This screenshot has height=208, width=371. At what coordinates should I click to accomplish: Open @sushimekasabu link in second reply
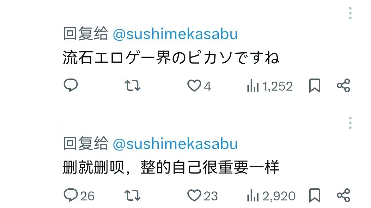pyautogui.click(x=175, y=144)
